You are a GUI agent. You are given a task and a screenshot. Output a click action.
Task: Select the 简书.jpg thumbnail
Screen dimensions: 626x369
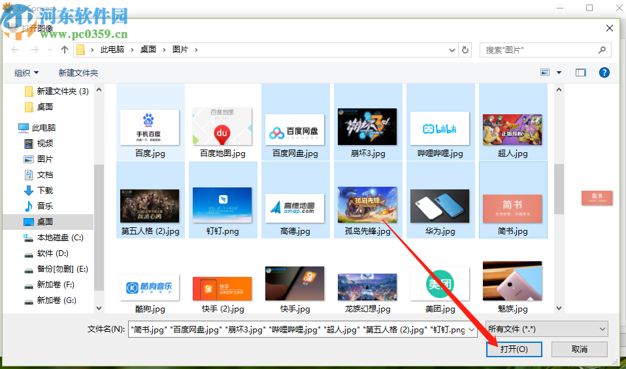(x=512, y=208)
